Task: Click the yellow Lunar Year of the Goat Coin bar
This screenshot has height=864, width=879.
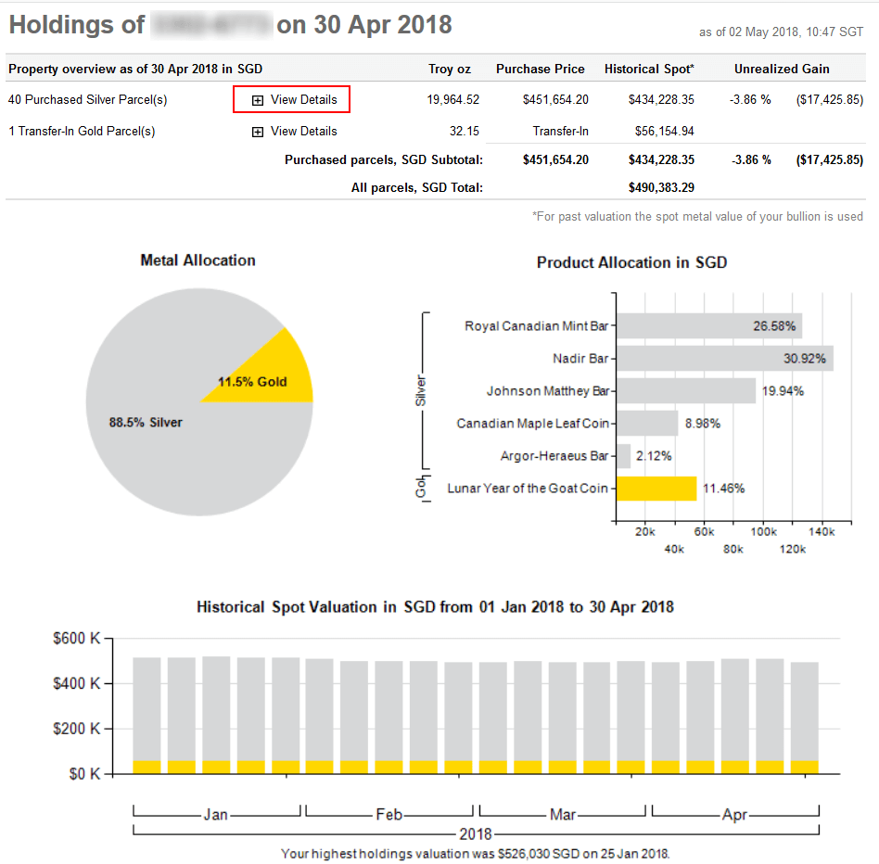Action: click(656, 489)
